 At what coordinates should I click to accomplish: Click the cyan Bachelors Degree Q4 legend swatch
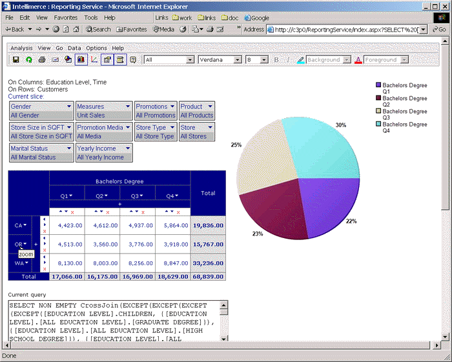378,124
